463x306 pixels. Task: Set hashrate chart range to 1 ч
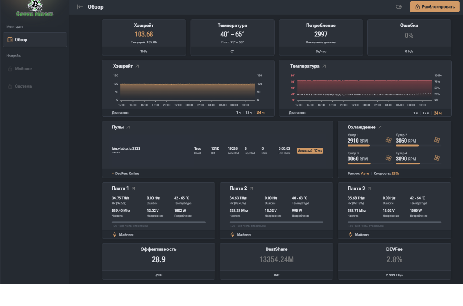238,113
